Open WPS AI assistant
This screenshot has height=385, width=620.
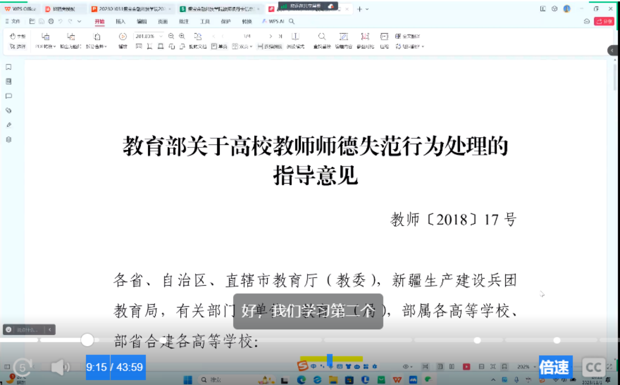pyautogui.click(x=273, y=21)
